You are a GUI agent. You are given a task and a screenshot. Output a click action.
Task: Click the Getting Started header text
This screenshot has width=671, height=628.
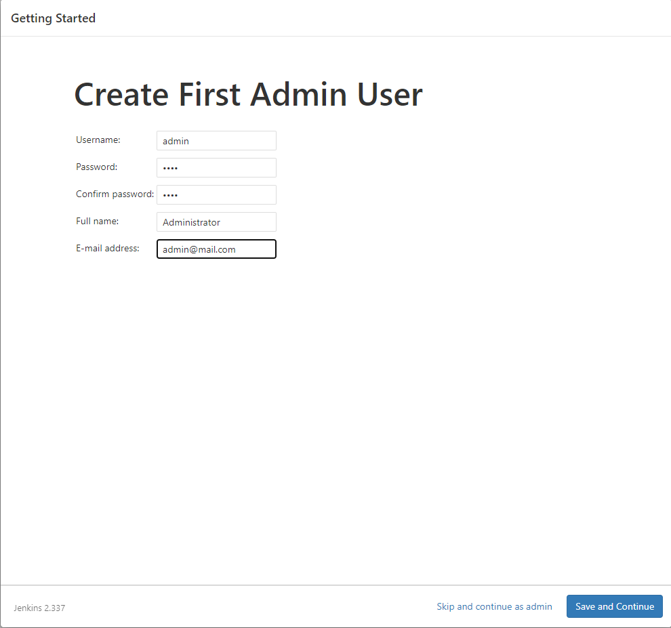[53, 18]
